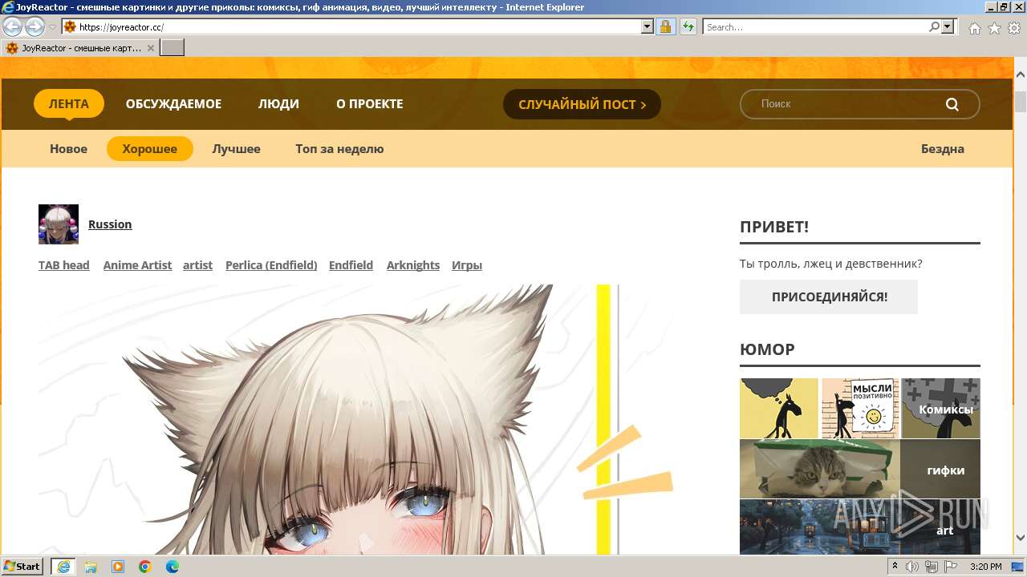Click the browser Back arrow button
Image resolution: width=1027 pixels, height=577 pixels.
pyautogui.click(x=12, y=27)
